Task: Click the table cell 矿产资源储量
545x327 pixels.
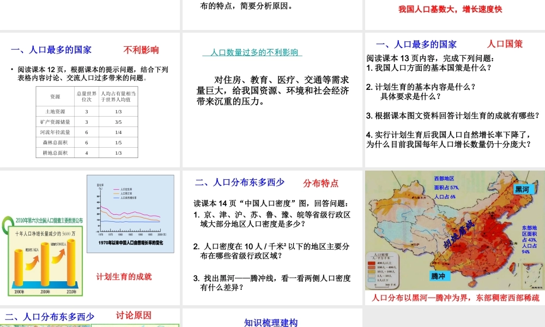Action: [55, 122]
